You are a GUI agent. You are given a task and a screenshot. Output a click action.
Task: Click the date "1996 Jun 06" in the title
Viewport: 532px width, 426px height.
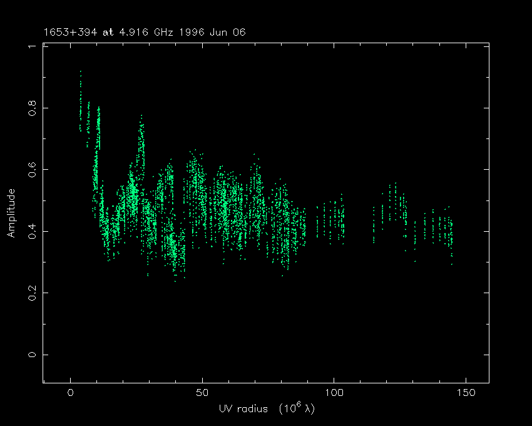[222, 31]
